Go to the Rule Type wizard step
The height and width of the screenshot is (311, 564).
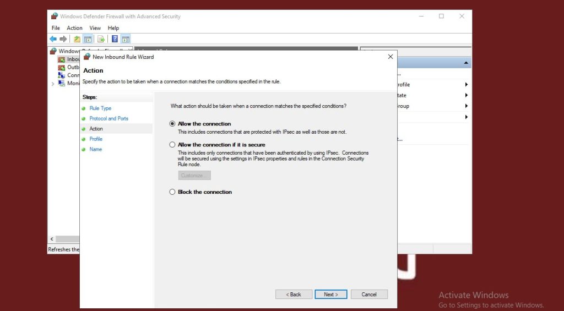(100, 108)
